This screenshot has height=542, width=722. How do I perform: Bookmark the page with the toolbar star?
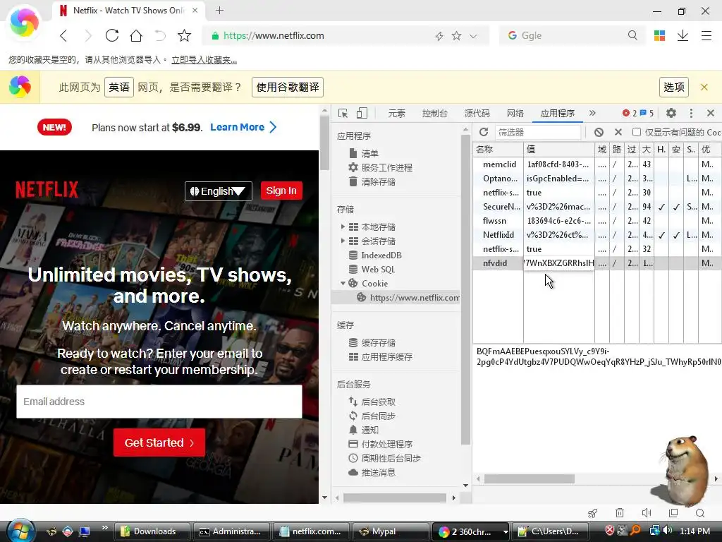pyautogui.click(x=184, y=35)
